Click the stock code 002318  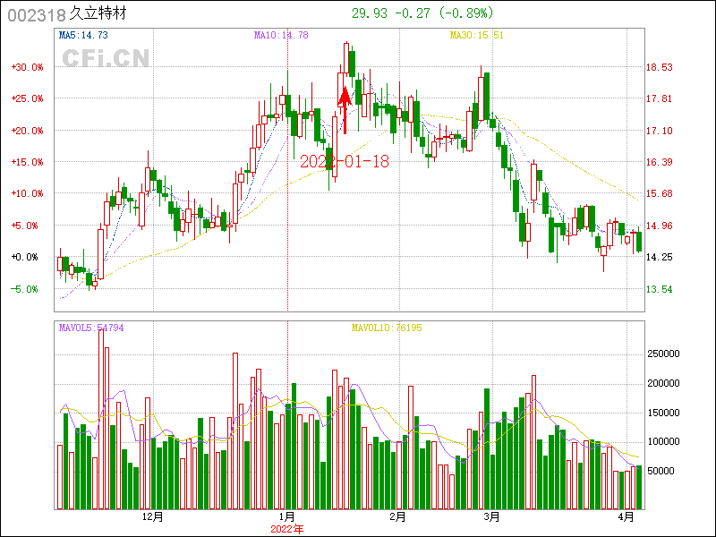point(35,14)
